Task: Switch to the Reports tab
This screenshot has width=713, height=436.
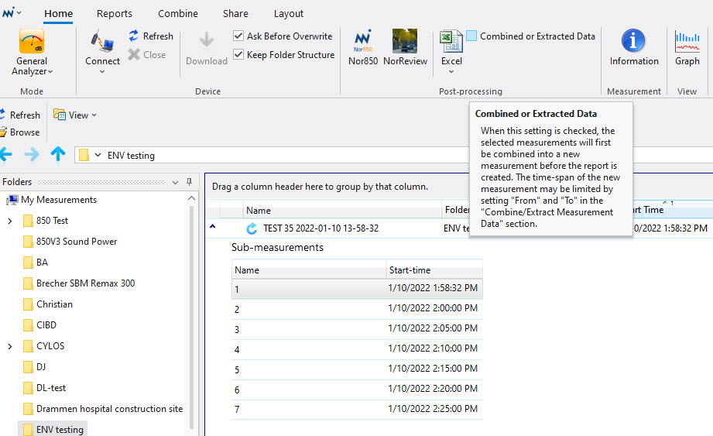Action: [114, 13]
